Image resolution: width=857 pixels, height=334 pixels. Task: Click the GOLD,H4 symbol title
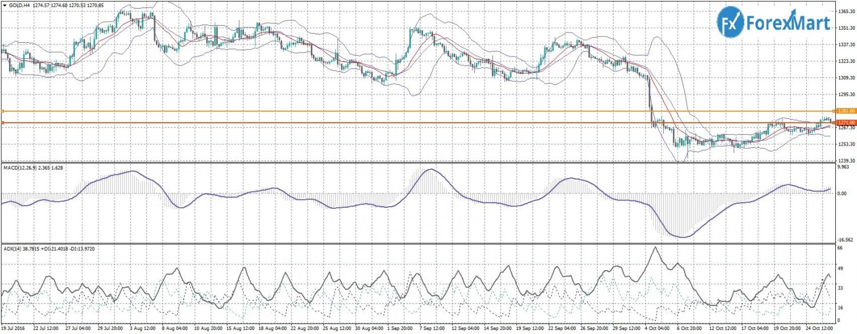point(21,5)
